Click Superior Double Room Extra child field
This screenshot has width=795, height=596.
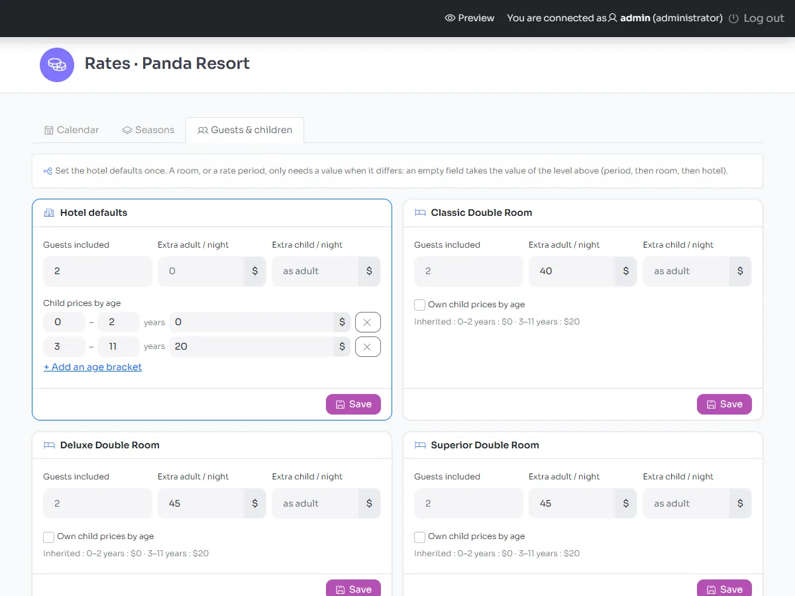686,503
